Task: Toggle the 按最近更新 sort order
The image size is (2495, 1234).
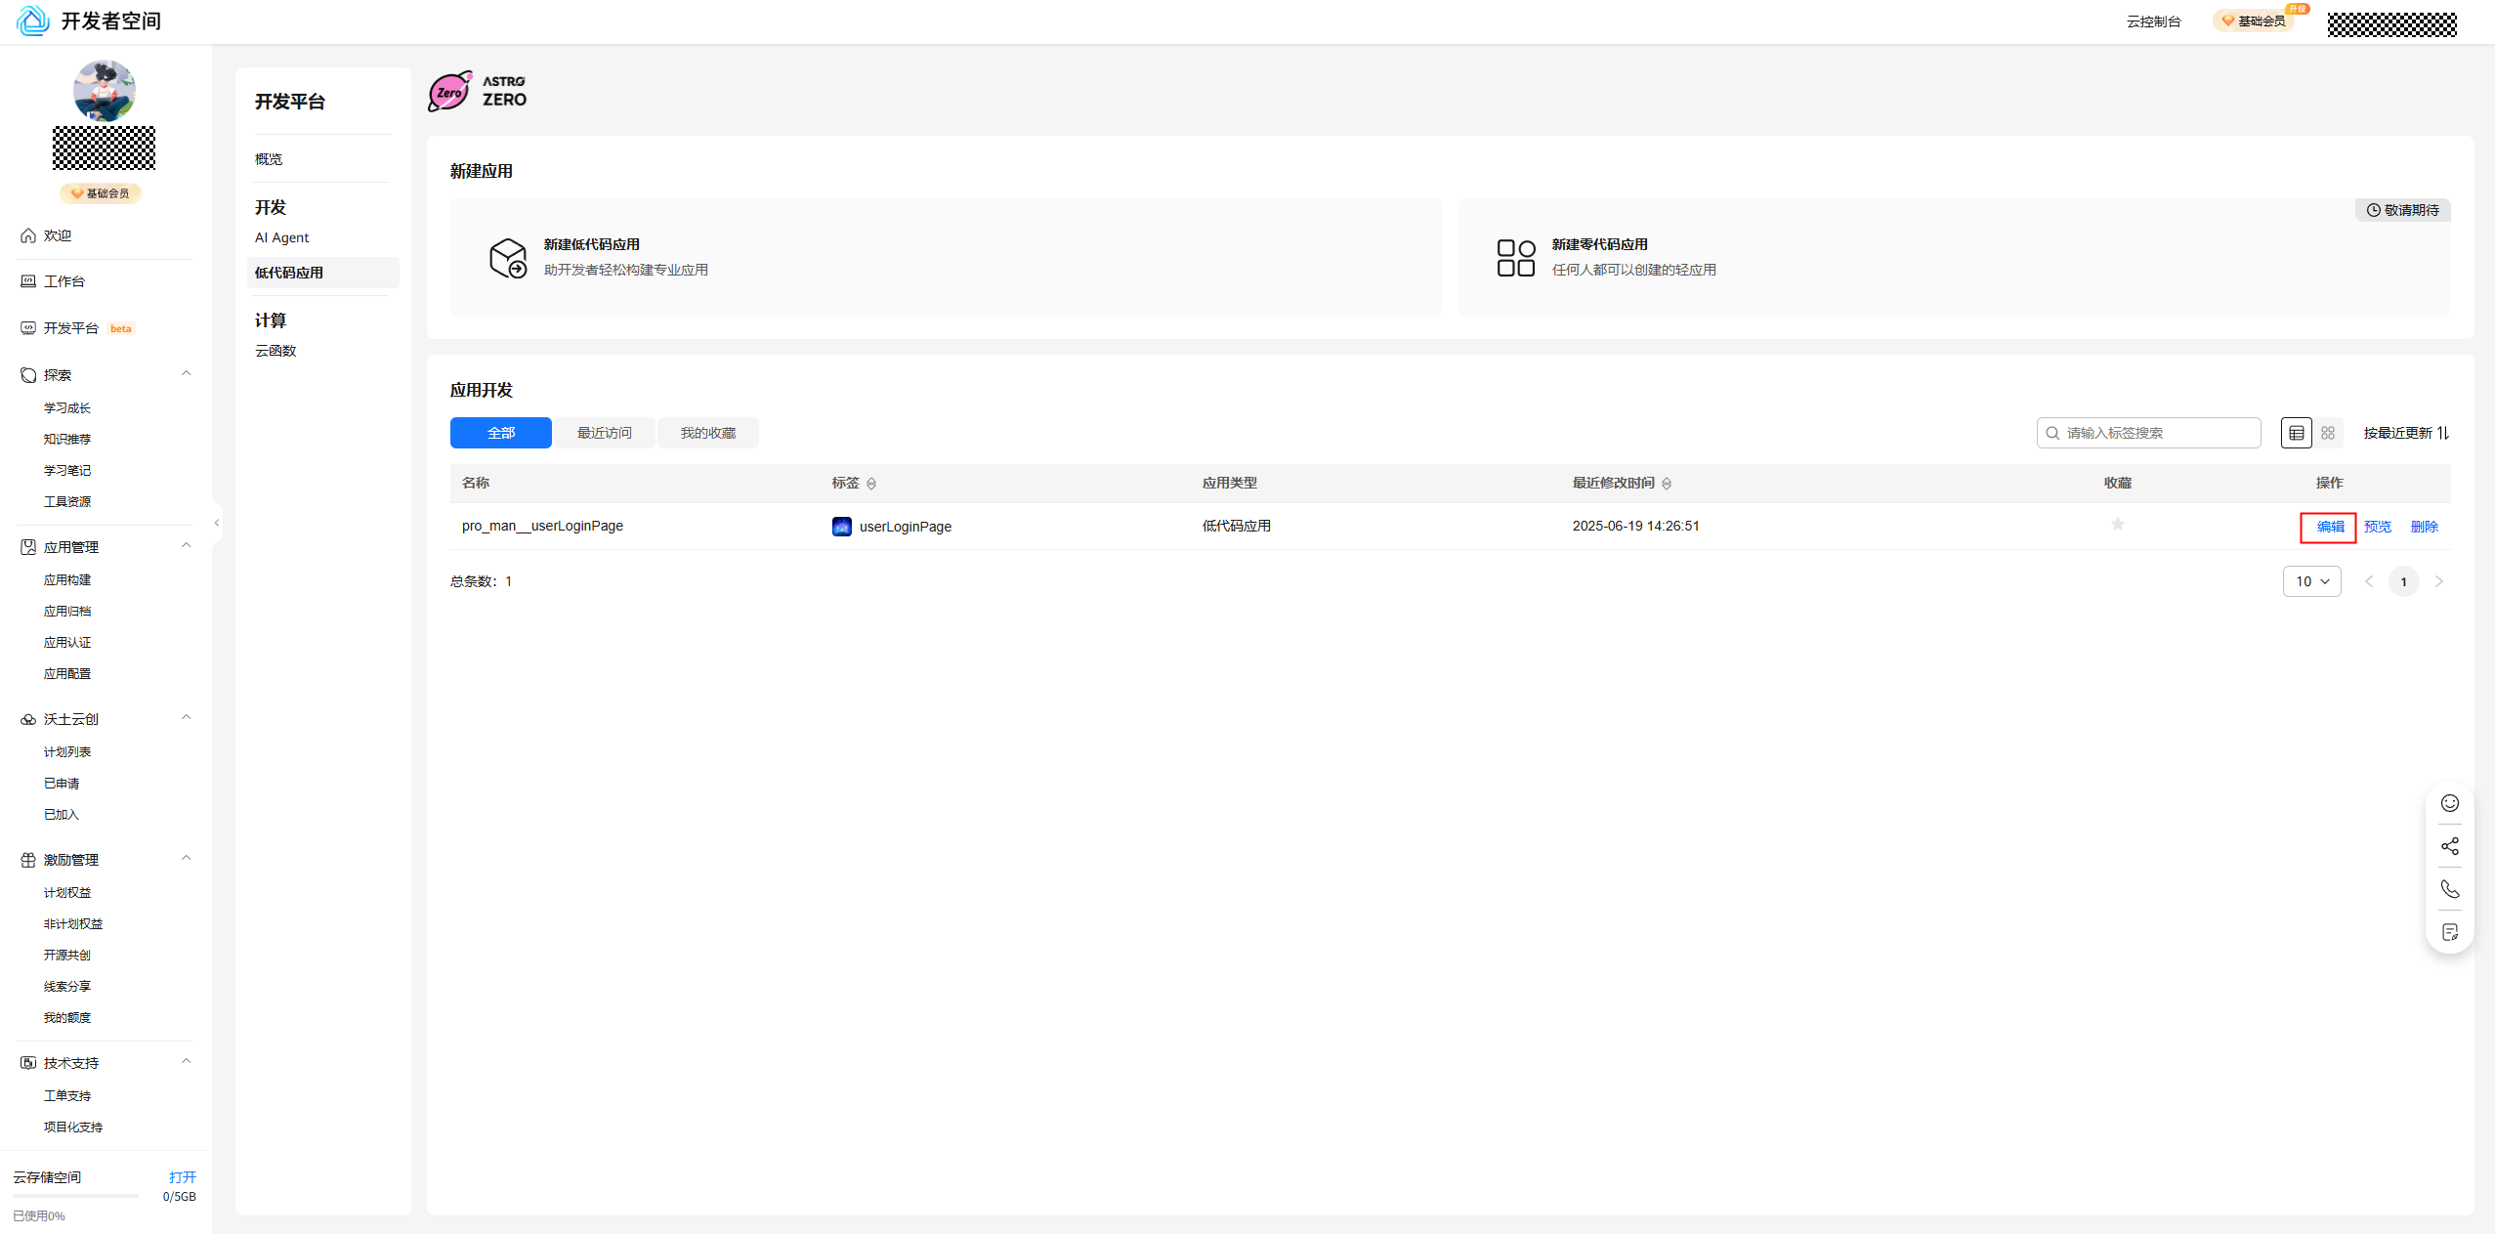Action: coord(2406,433)
